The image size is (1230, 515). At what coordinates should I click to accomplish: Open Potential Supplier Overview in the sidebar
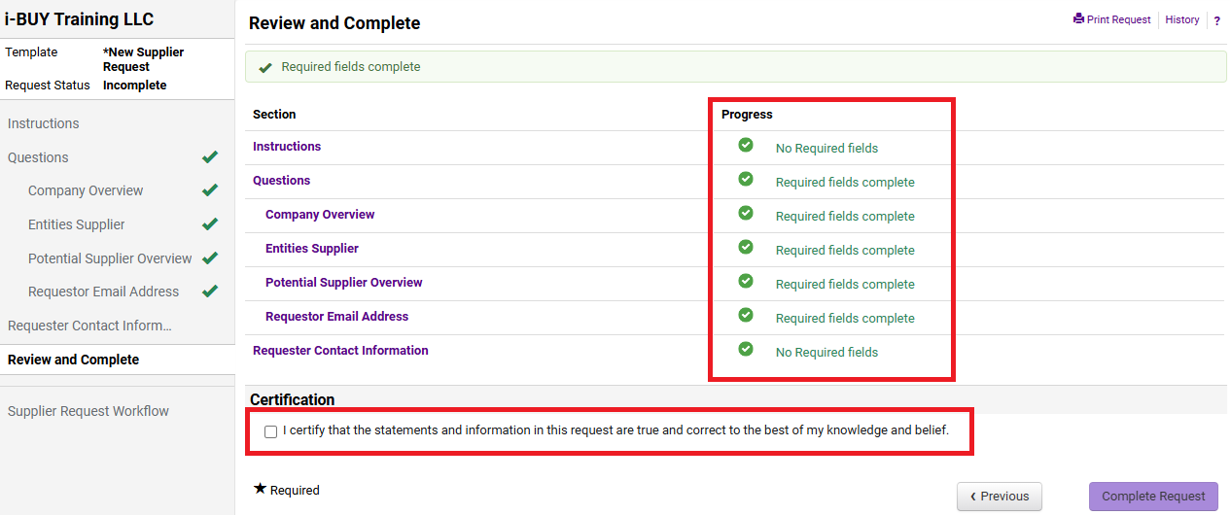click(x=110, y=258)
